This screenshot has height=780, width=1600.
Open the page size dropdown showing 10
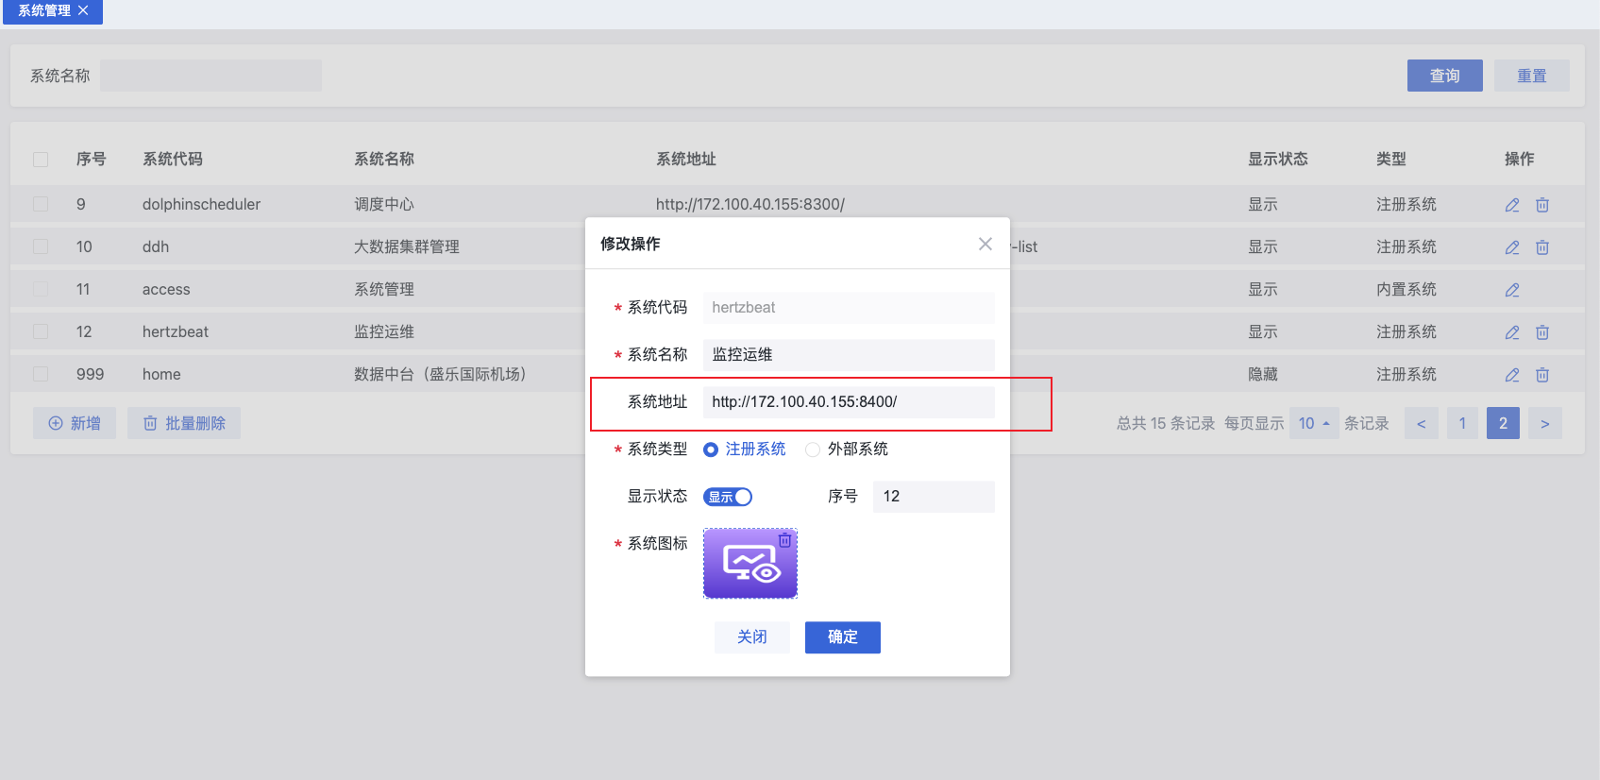1313,423
